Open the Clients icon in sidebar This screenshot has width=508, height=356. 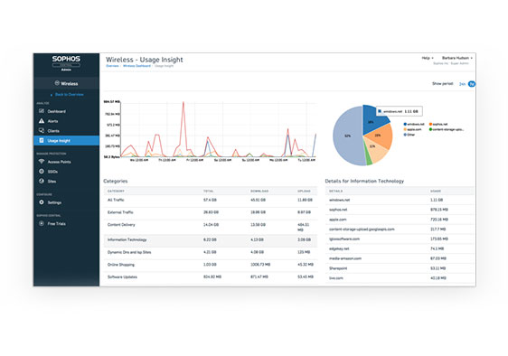42,130
